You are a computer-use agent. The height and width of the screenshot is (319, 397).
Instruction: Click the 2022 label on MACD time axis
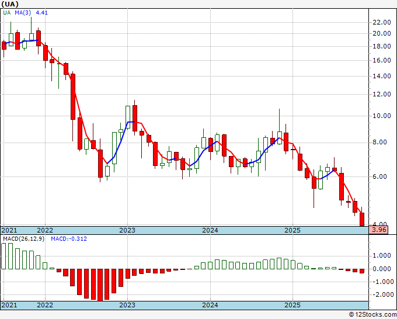(x=45, y=305)
